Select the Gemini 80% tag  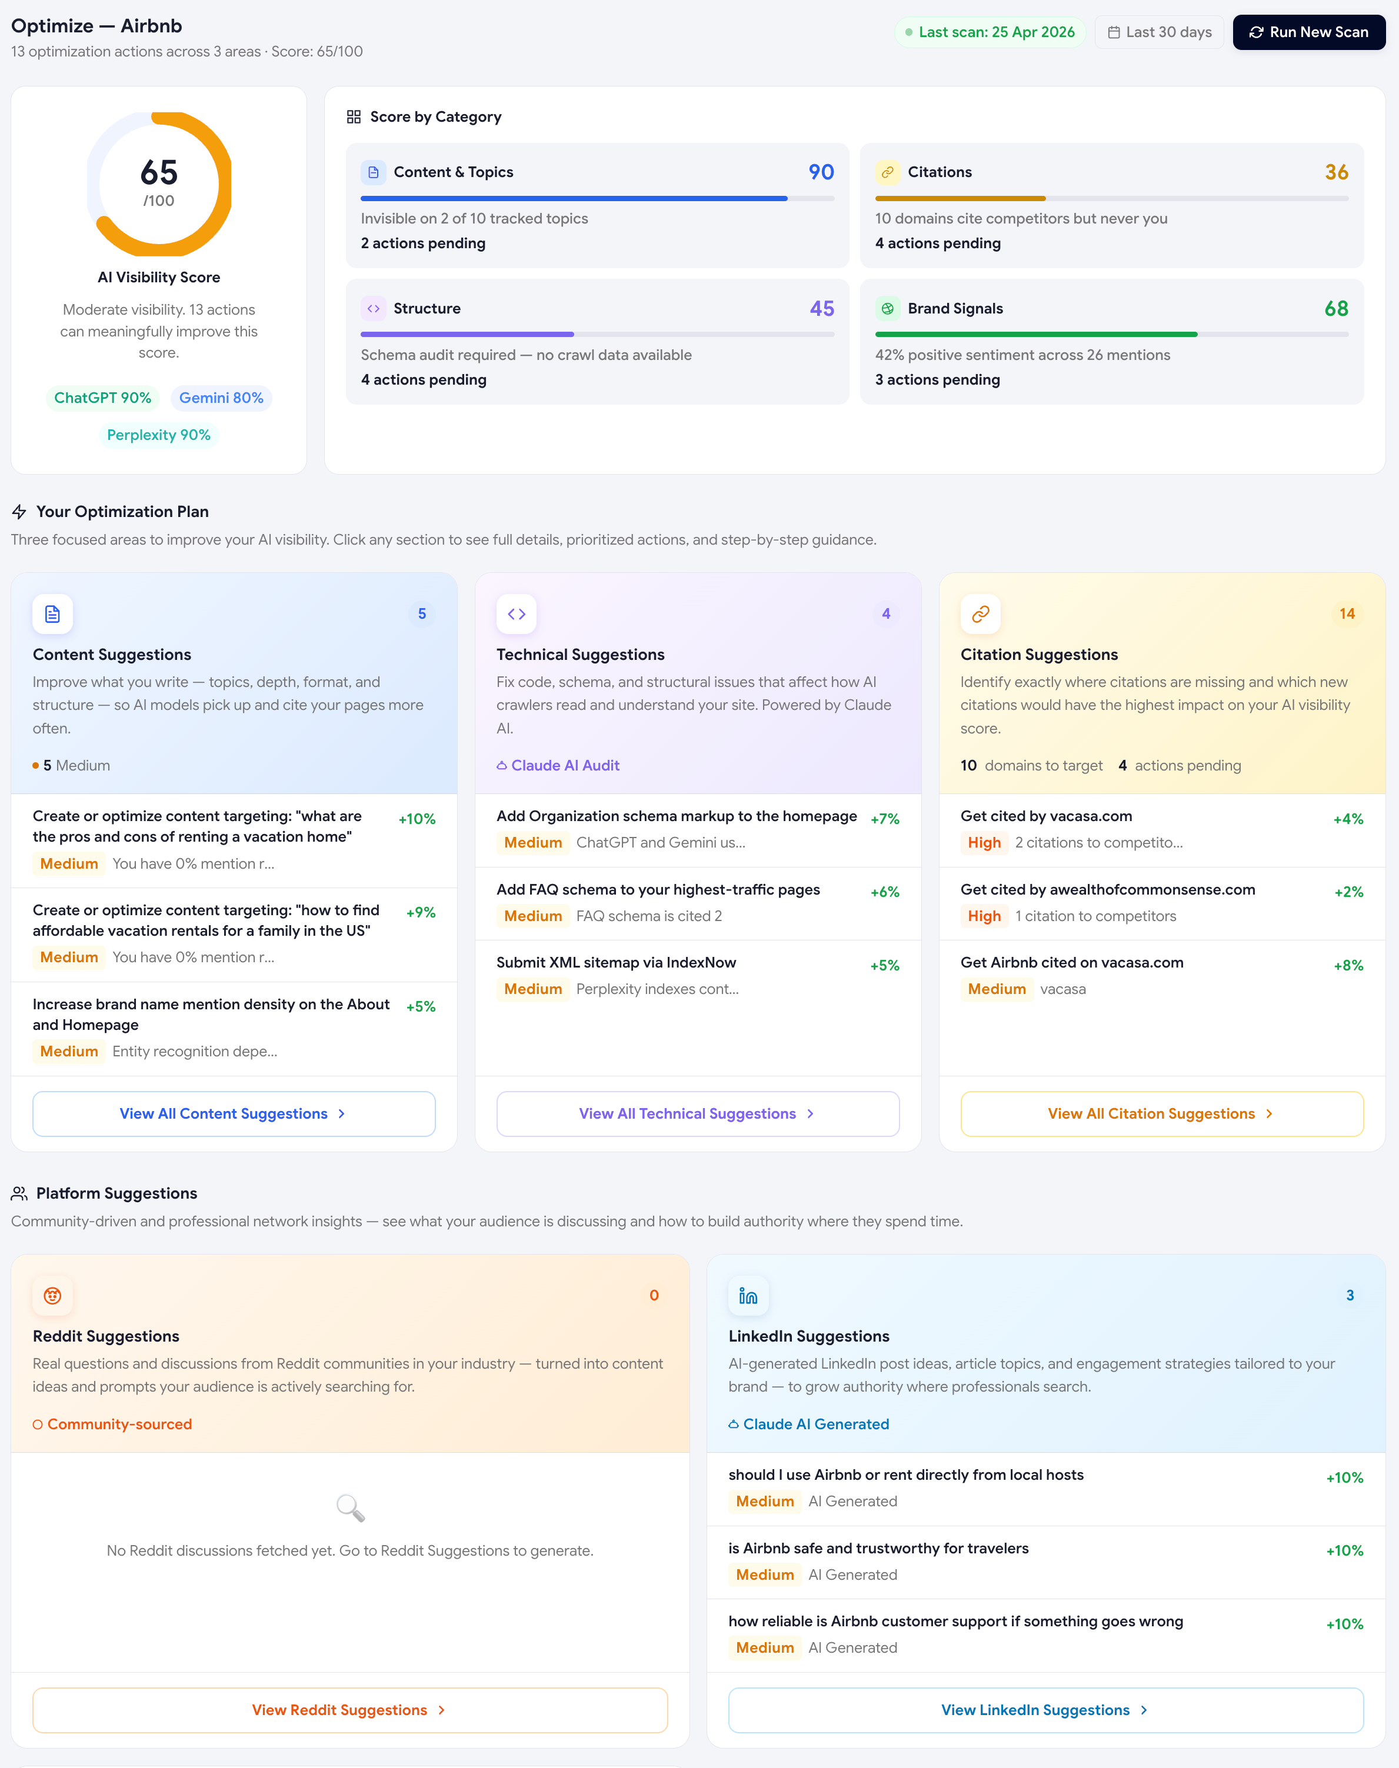[x=221, y=397]
